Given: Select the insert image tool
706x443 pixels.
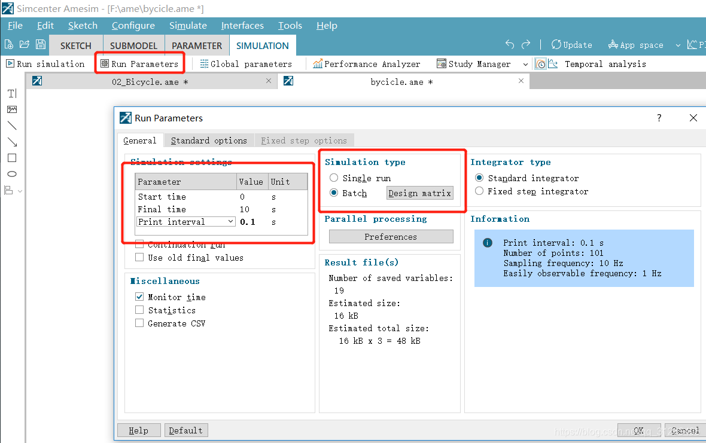Looking at the screenshot, I should [x=12, y=109].
